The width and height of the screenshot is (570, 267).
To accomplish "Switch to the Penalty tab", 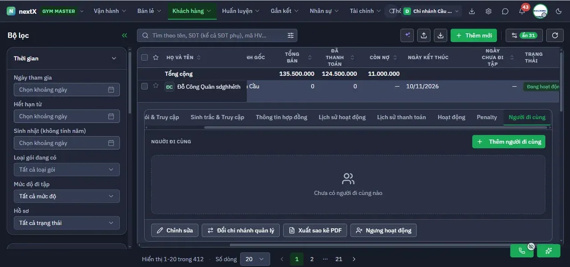I will pos(487,117).
